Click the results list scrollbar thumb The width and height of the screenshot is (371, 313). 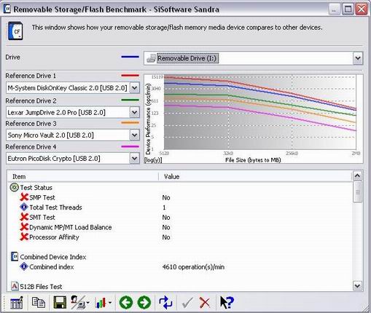tap(357, 191)
